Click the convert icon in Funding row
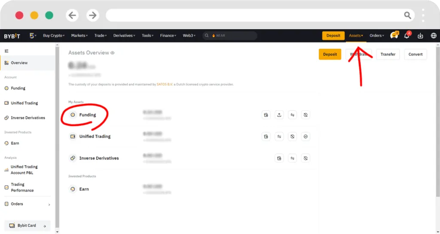The image size is (440, 234). (306, 115)
